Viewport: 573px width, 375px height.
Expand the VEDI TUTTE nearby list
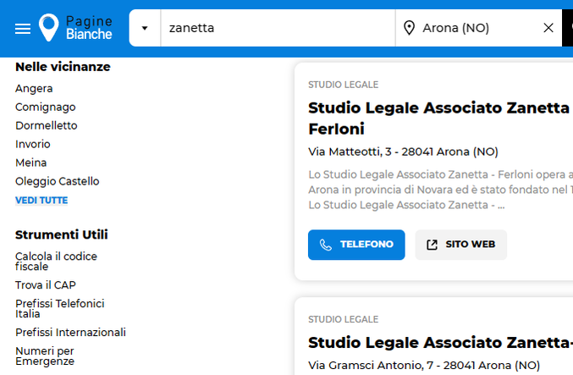41,201
